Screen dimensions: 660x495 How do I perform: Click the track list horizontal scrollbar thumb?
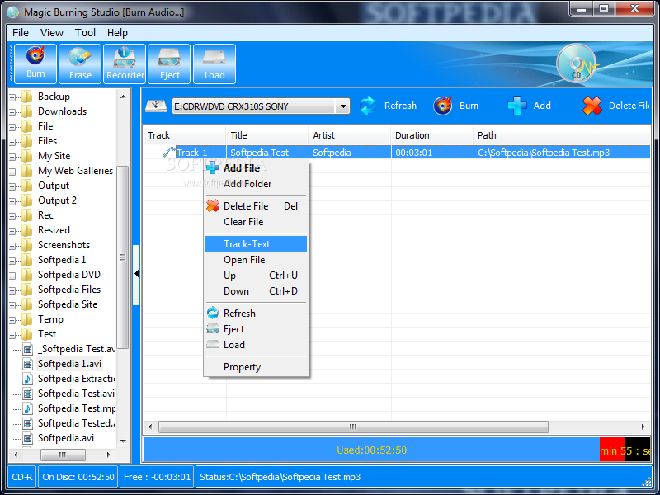[353, 427]
